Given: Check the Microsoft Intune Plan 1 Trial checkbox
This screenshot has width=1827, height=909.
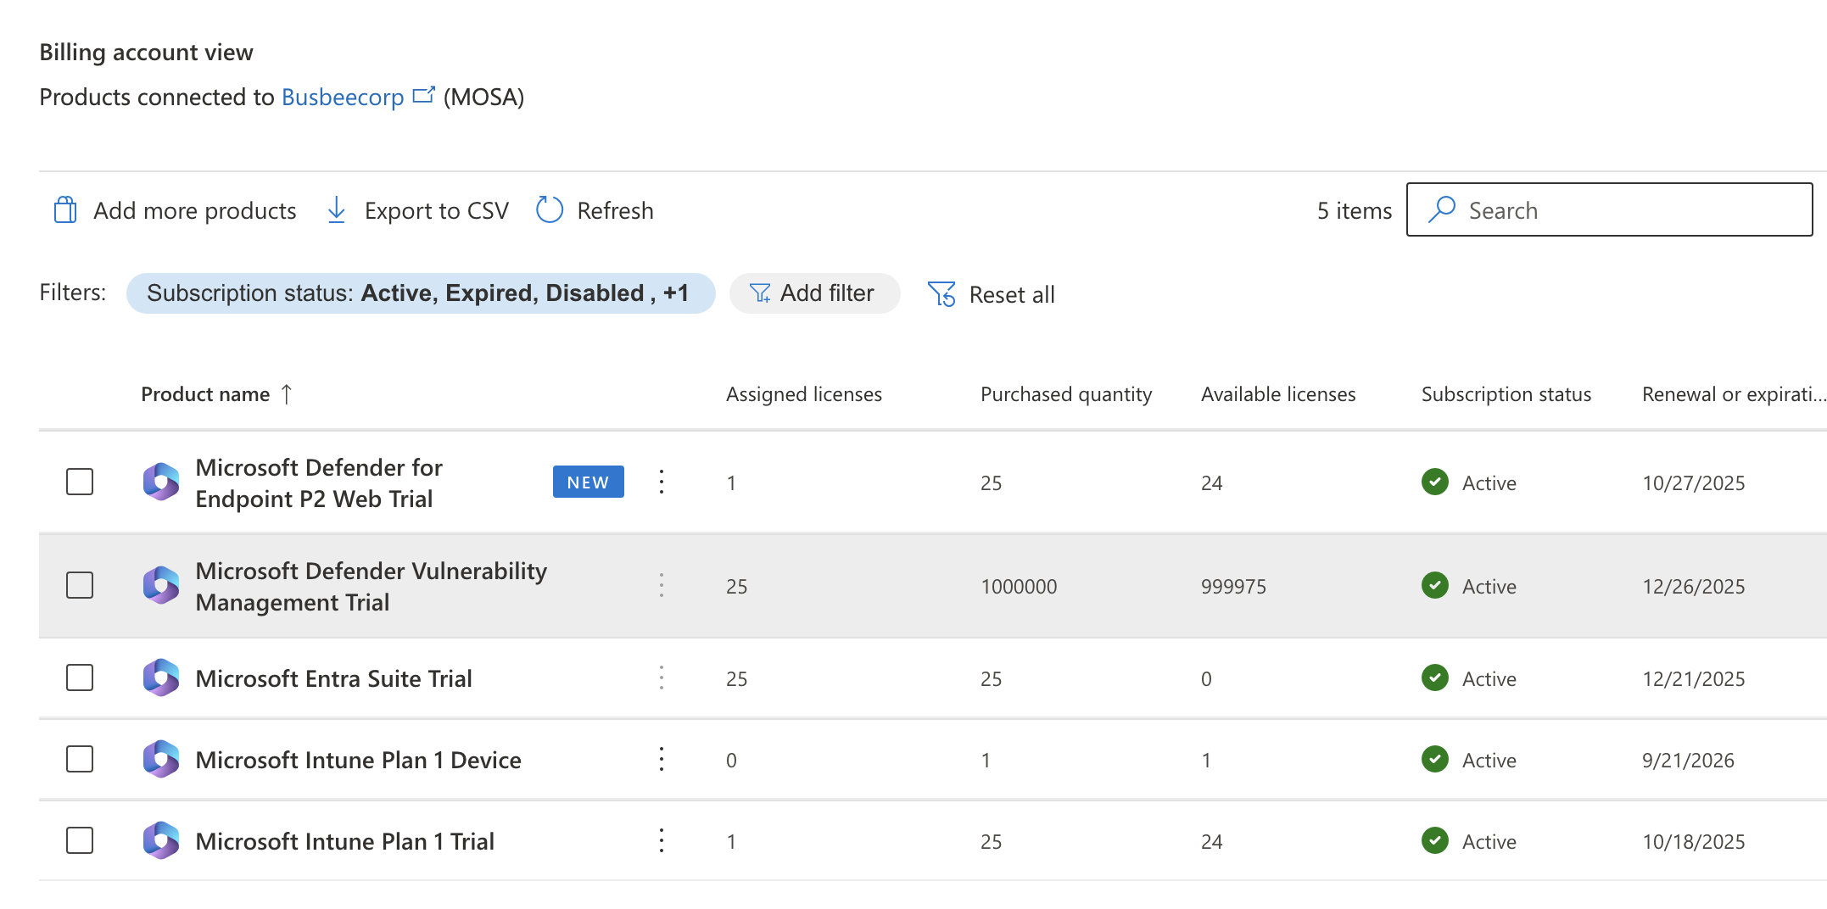Looking at the screenshot, I should (x=79, y=840).
